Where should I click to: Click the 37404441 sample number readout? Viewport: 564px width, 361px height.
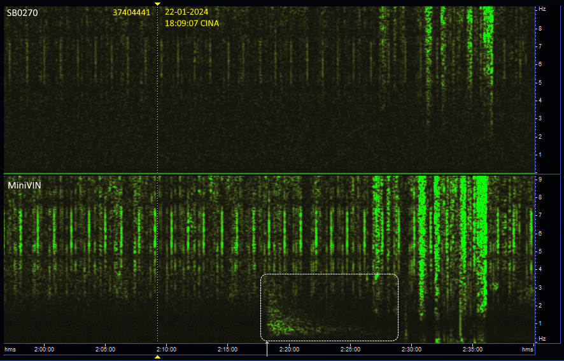point(131,12)
